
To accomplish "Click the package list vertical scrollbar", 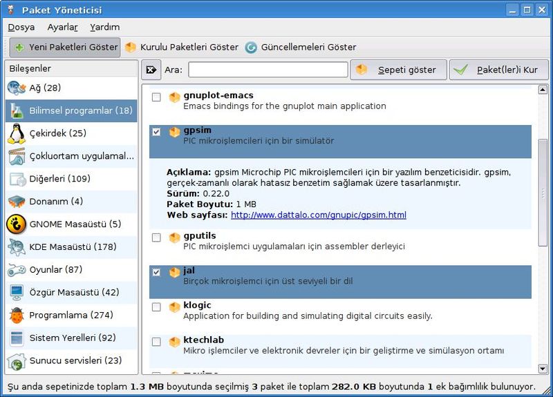I will pyautogui.click(x=543, y=193).
